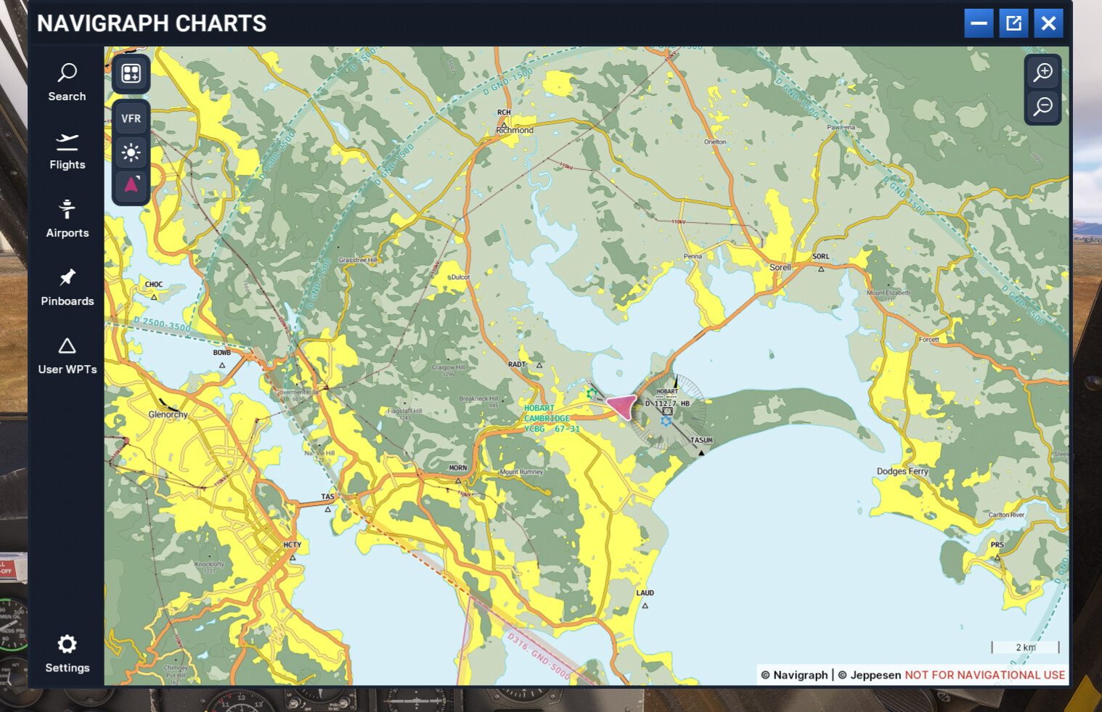Select the LAUD waypoint triangle
The width and height of the screenshot is (1102, 712).
click(645, 605)
